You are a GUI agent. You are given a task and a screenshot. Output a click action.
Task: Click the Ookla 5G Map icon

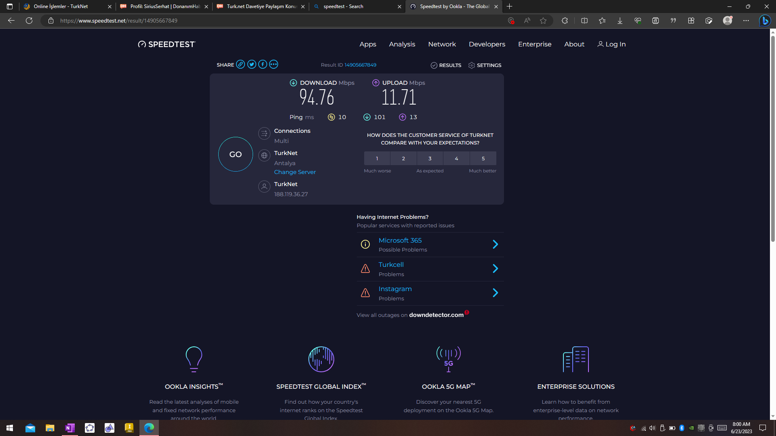click(x=449, y=359)
